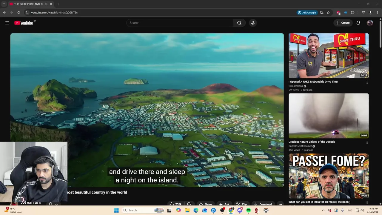Open Copilot from the taskbar
This screenshot has width=382, height=215.
pyautogui.click(x=178, y=210)
